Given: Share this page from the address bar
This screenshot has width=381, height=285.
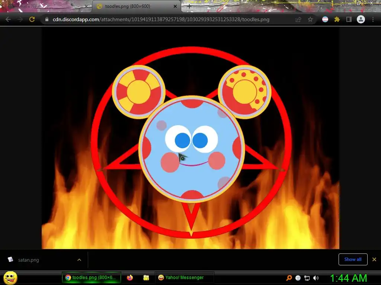Looking at the screenshot, I should click(x=298, y=19).
